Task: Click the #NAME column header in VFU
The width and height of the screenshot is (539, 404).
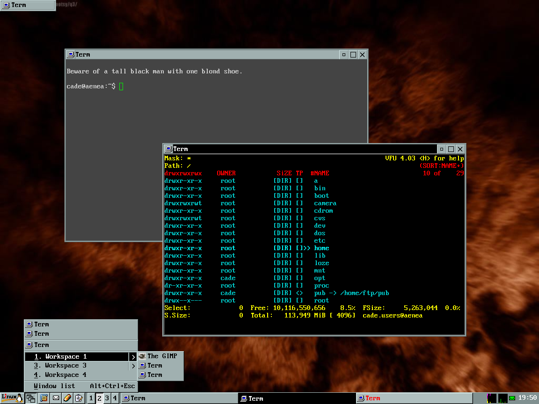Action: [x=320, y=173]
